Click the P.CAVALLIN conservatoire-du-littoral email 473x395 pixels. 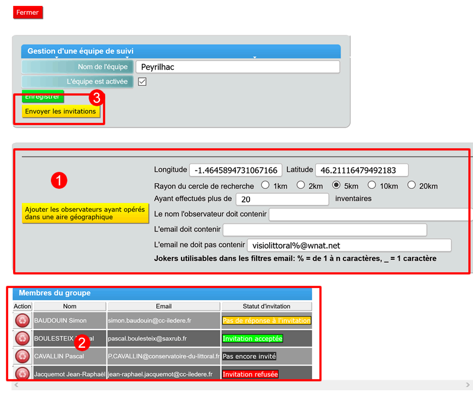click(x=164, y=356)
